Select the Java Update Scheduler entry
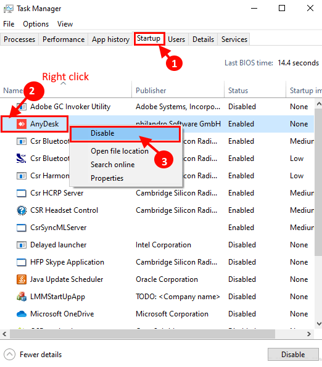The width and height of the screenshot is (322, 367). point(67,279)
